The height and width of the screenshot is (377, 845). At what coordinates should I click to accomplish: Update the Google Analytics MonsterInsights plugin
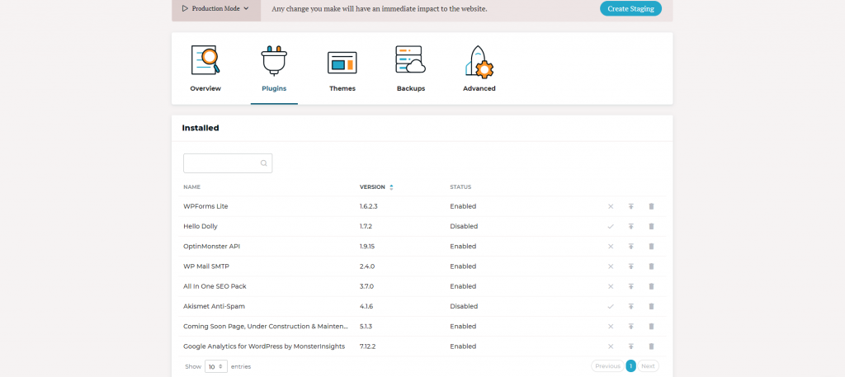coord(630,346)
